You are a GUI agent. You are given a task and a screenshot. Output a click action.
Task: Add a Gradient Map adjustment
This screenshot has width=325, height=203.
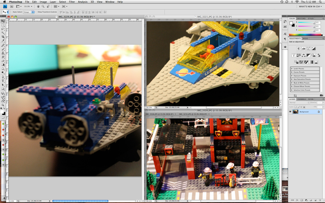point(311,62)
